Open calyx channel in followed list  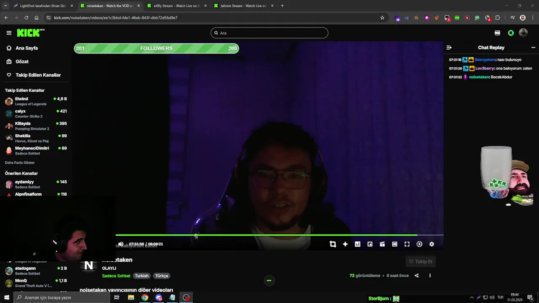coord(36,114)
